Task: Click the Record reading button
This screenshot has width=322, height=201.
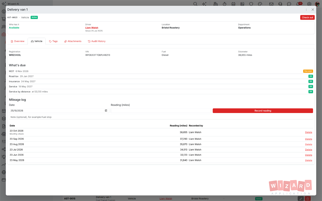Action: [263, 111]
